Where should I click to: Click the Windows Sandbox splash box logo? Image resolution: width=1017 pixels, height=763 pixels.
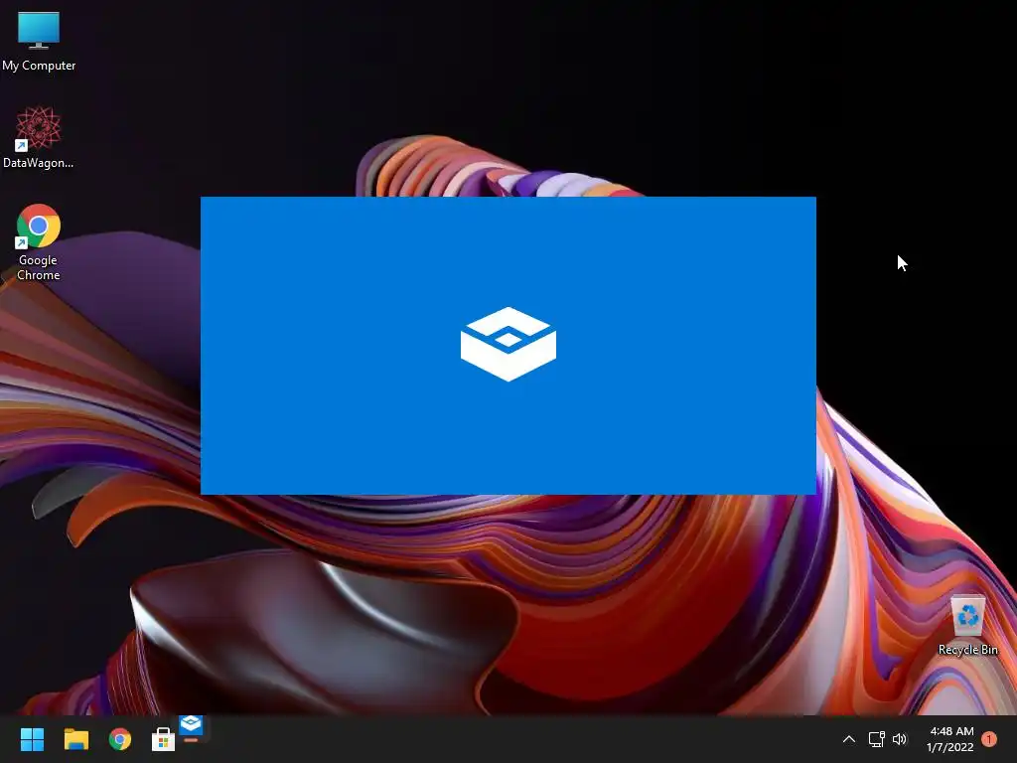(508, 344)
